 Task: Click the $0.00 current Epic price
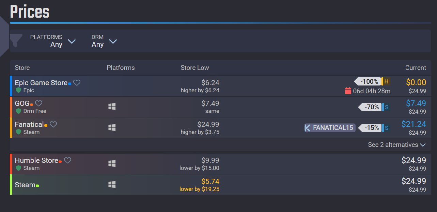[416, 82]
